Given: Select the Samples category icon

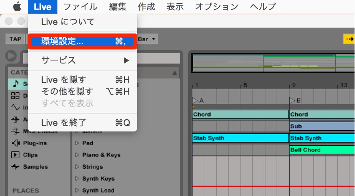Looking at the screenshot, I should click(15, 167).
